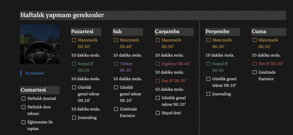Check the pink İngilizce checkbox under Çarşamba
The height and width of the screenshot is (135, 293).
pos(158,64)
